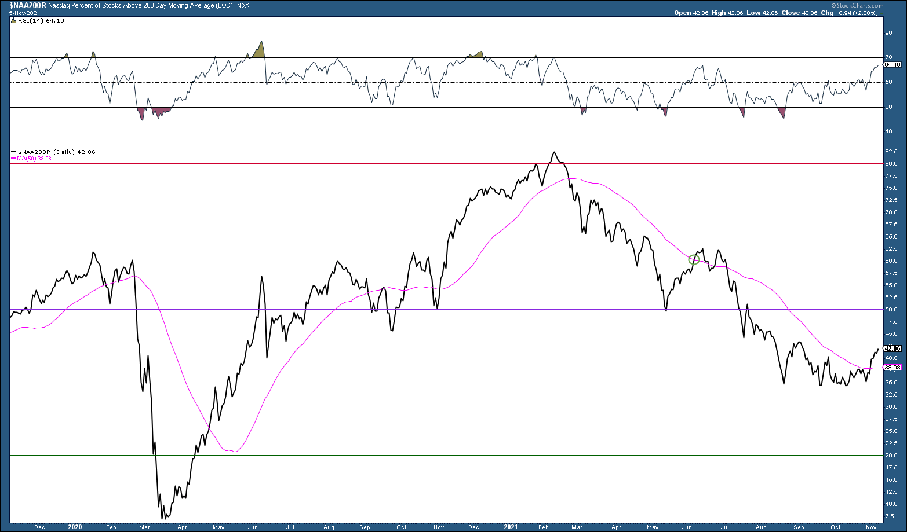Image resolution: width=907 pixels, height=532 pixels.
Task: Click the $NAA200R (Daily) 42.06 legend
Action: coord(53,152)
